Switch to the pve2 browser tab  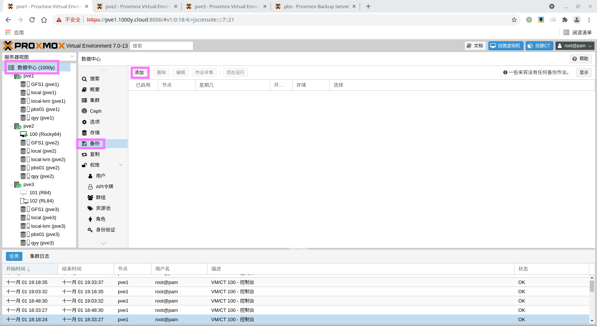coord(137,6)
